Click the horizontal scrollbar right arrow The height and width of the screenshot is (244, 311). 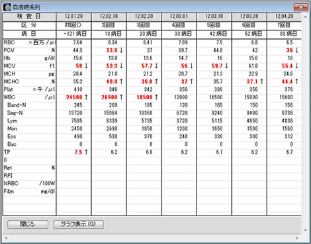tap(297, 238)
